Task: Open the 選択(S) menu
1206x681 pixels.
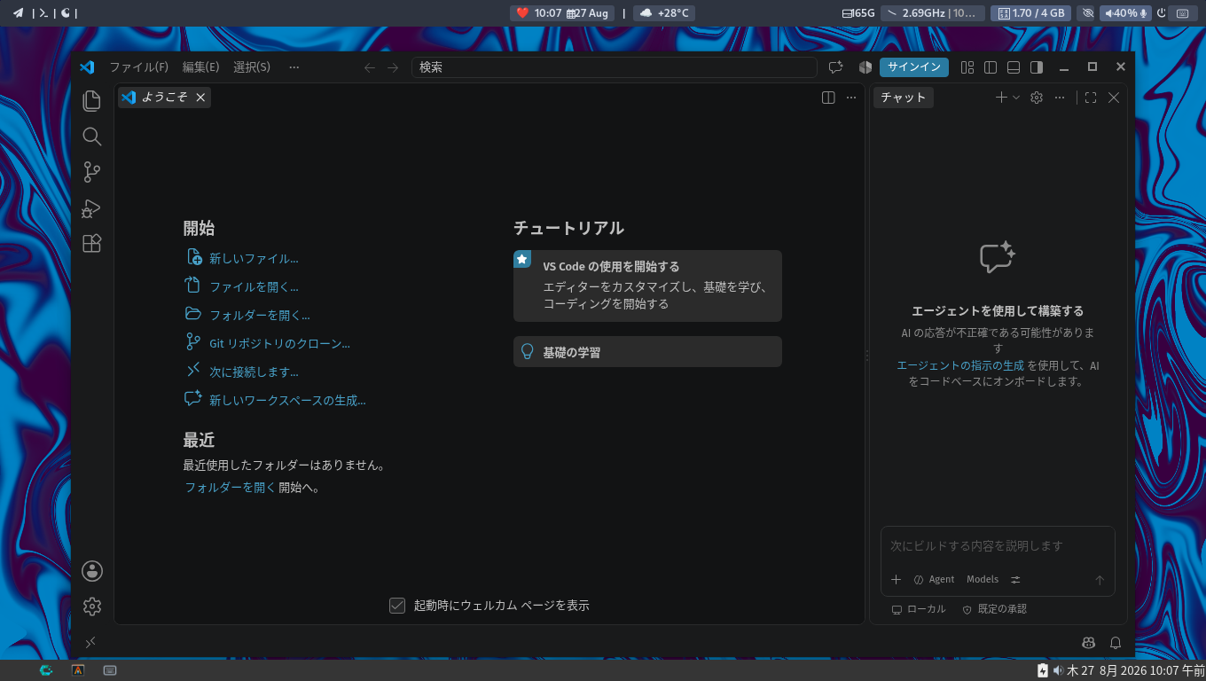Action: click(x=252, y=67)
